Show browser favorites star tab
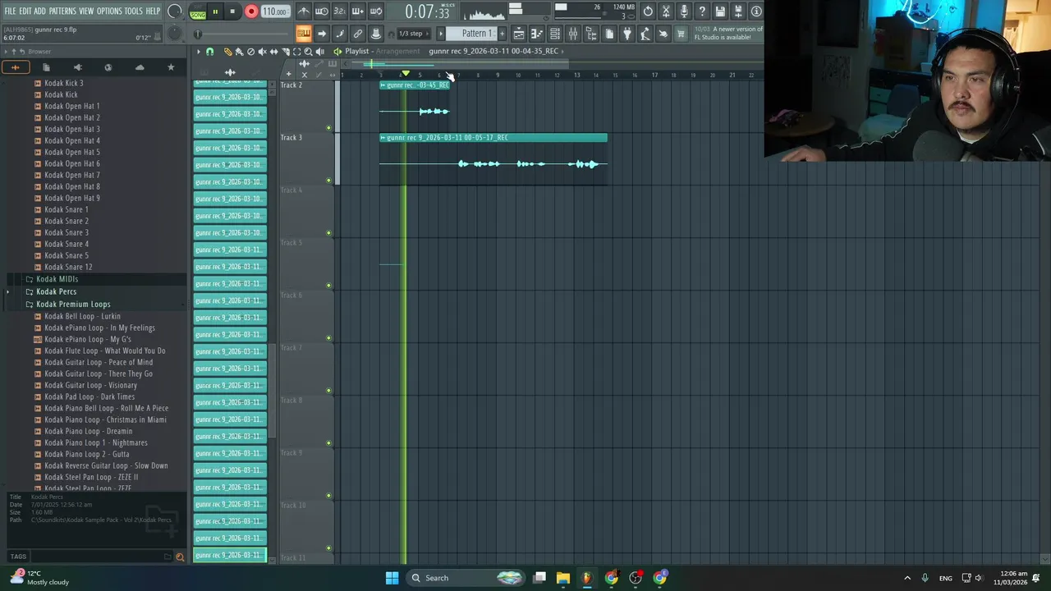 pyautogui.click(x=171, y=67)
